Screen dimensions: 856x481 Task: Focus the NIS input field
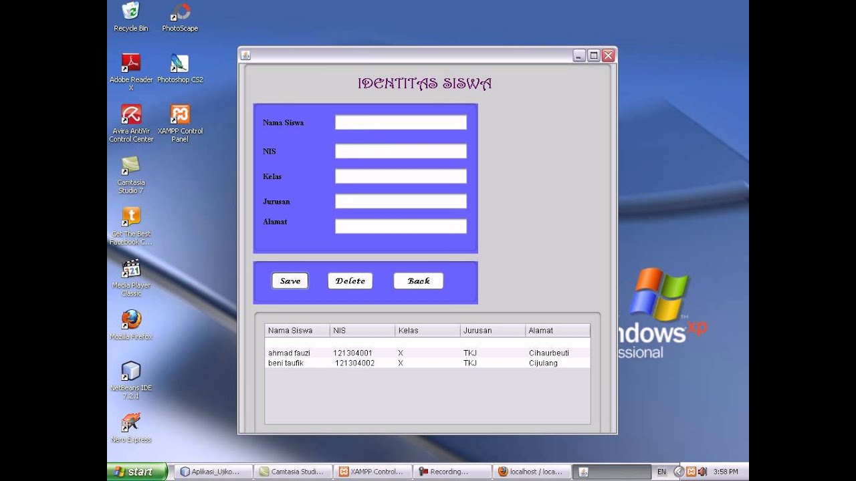pyautogui.click(x=401, y=151)
